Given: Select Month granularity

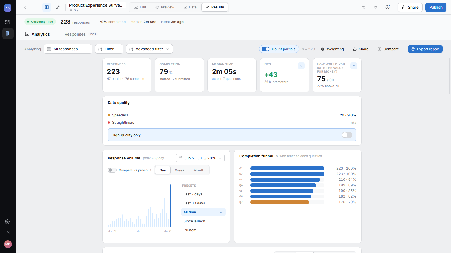Looking at the screenshot, I should 199,170.
